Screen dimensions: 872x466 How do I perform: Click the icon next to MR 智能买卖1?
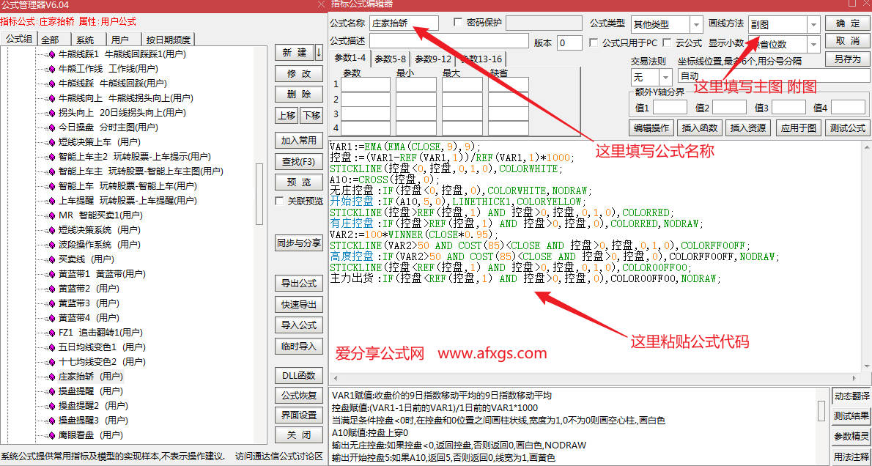point(51,215)
